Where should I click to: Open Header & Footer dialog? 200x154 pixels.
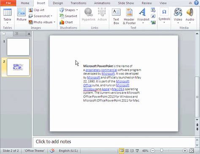(x=129, y=16)
